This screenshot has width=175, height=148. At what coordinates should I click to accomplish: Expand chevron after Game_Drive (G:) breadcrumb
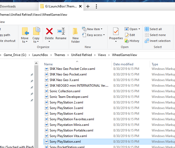tap(29, 55)
